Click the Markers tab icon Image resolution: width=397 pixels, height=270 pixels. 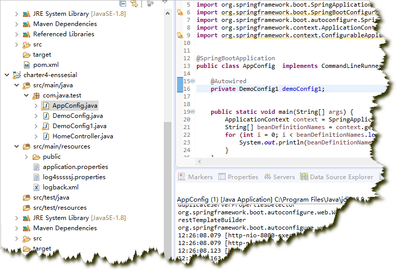click(x=182, y=177)
